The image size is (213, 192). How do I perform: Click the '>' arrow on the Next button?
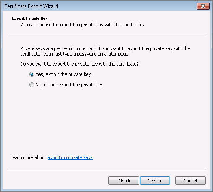click(160, 181)
